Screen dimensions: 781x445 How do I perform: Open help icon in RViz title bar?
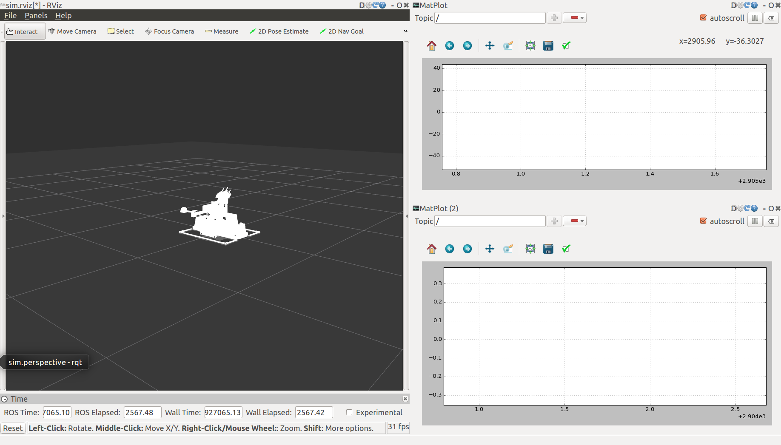coord(382,5)
